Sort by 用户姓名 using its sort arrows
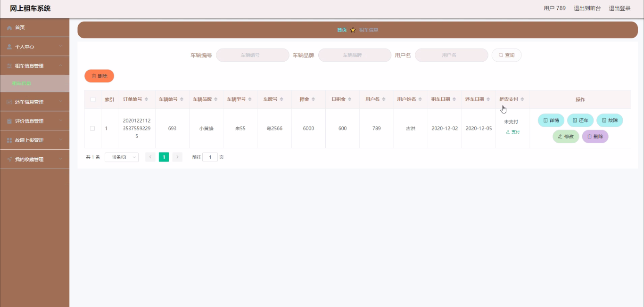Image resolution: width=644 pixels, height=307 pixels. pos(420,99)
